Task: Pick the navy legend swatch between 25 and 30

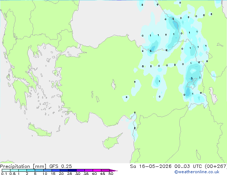Action: coord(72,170)
